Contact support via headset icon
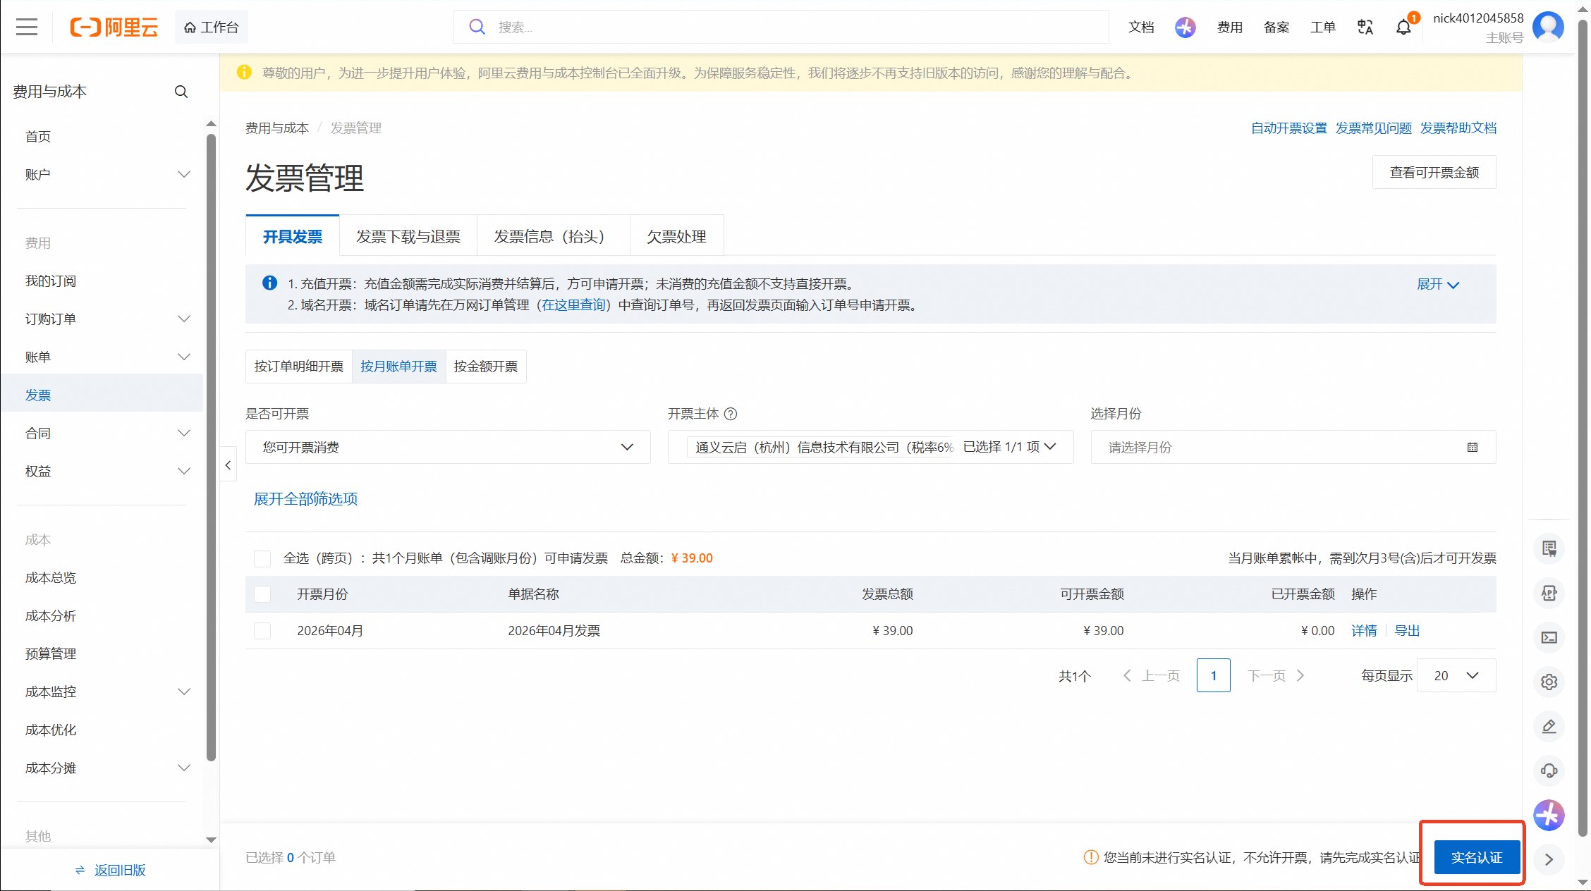 (x=1549, y=770)
